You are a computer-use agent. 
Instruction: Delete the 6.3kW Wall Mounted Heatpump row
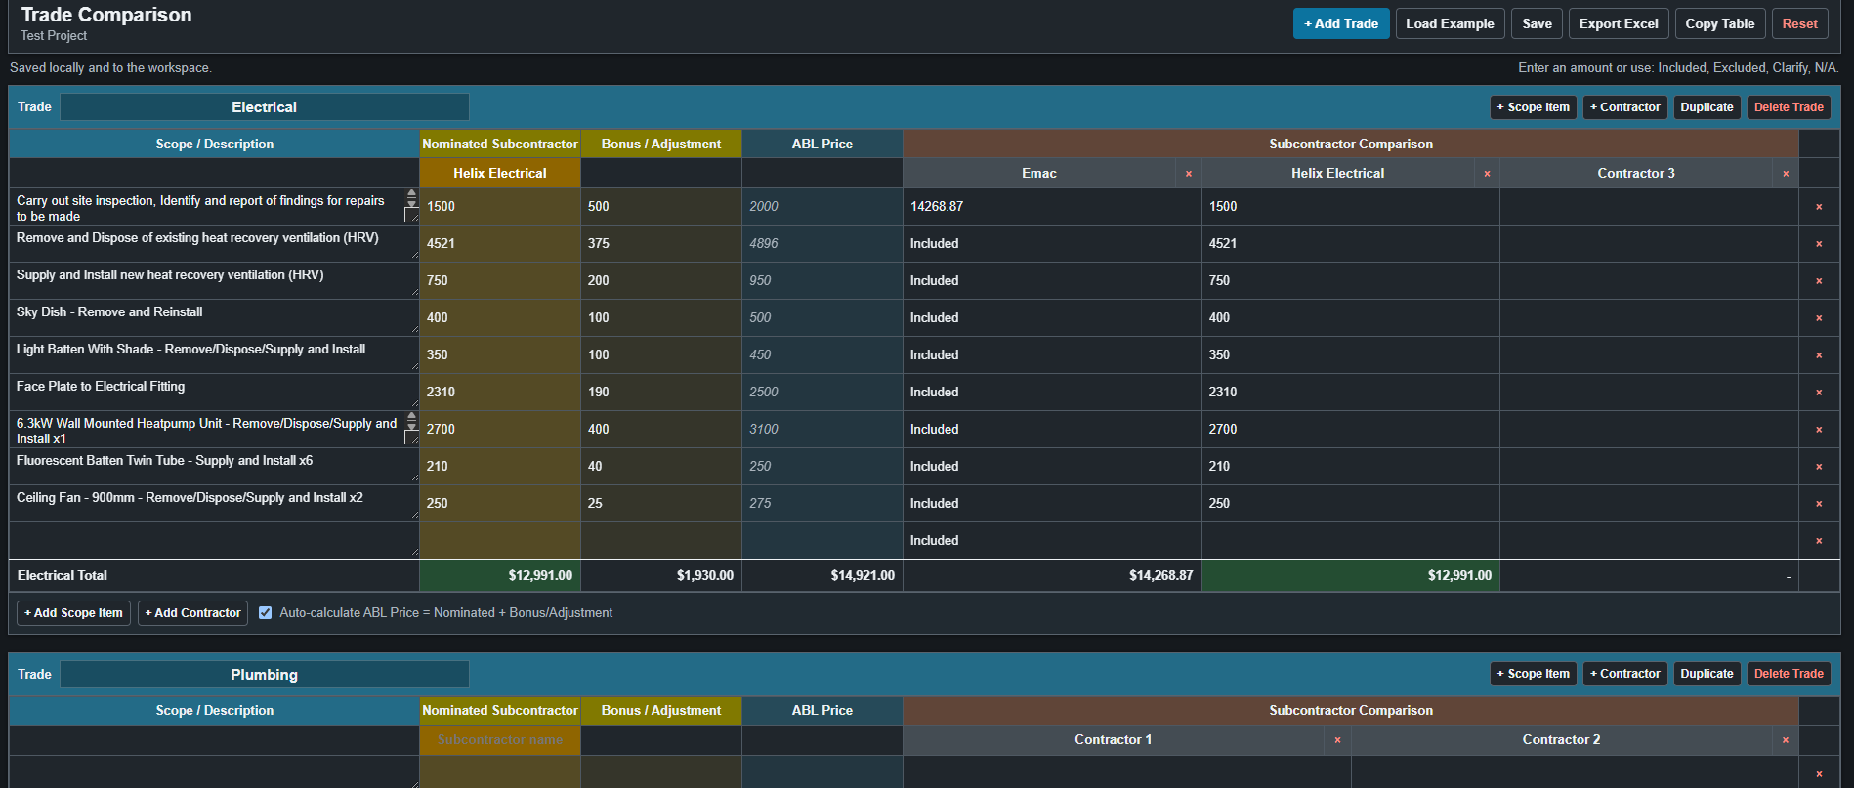(x=1819, y=430)
